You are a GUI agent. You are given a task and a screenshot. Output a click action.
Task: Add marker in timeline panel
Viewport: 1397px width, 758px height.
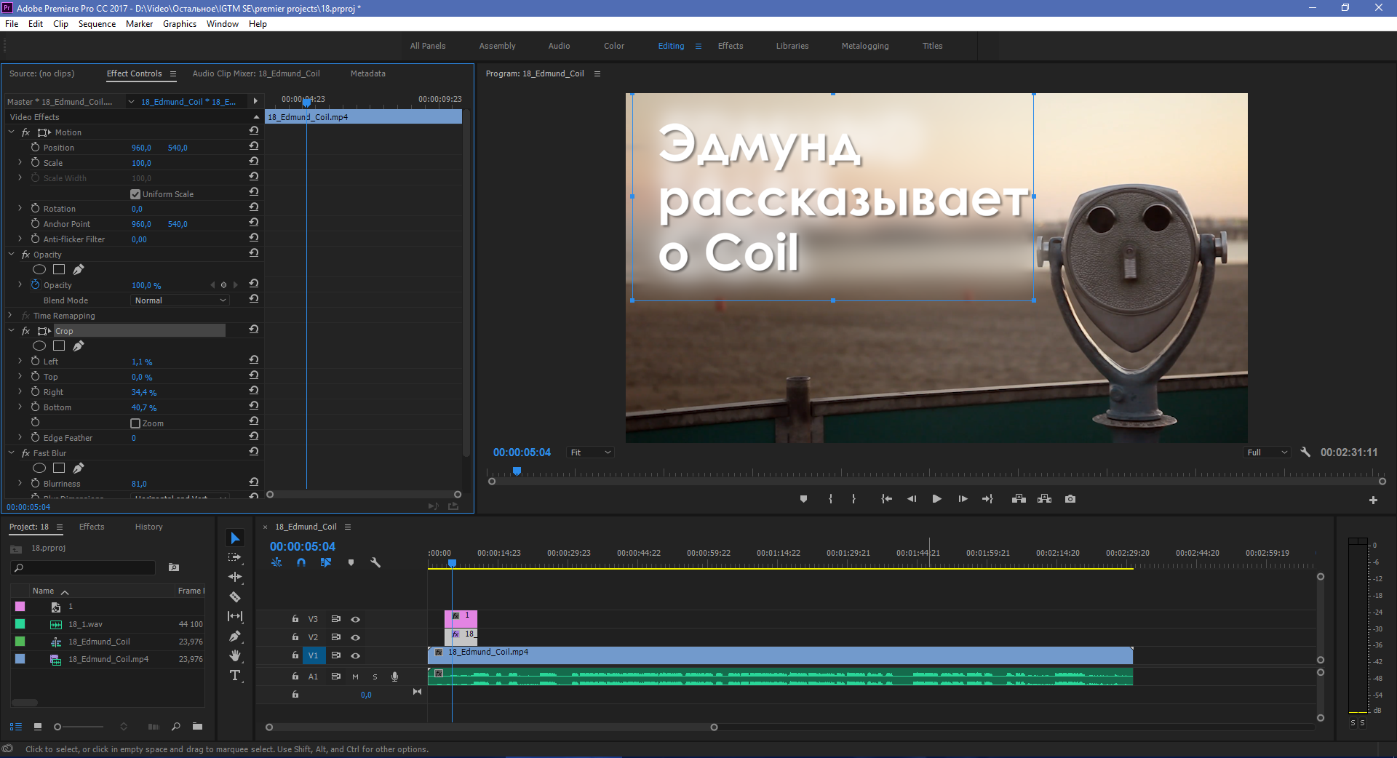click(351, 562)
